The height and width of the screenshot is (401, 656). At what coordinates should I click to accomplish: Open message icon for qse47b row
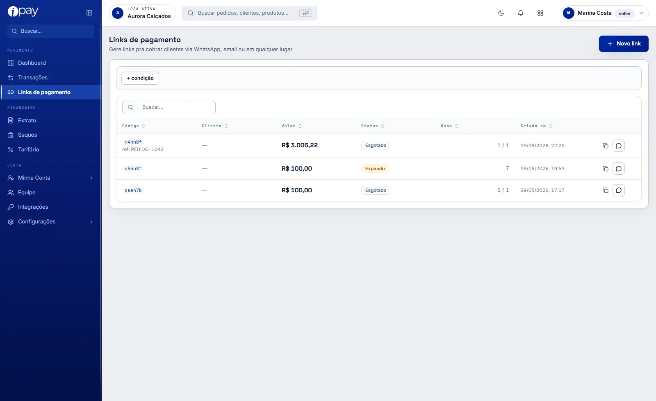619,190
